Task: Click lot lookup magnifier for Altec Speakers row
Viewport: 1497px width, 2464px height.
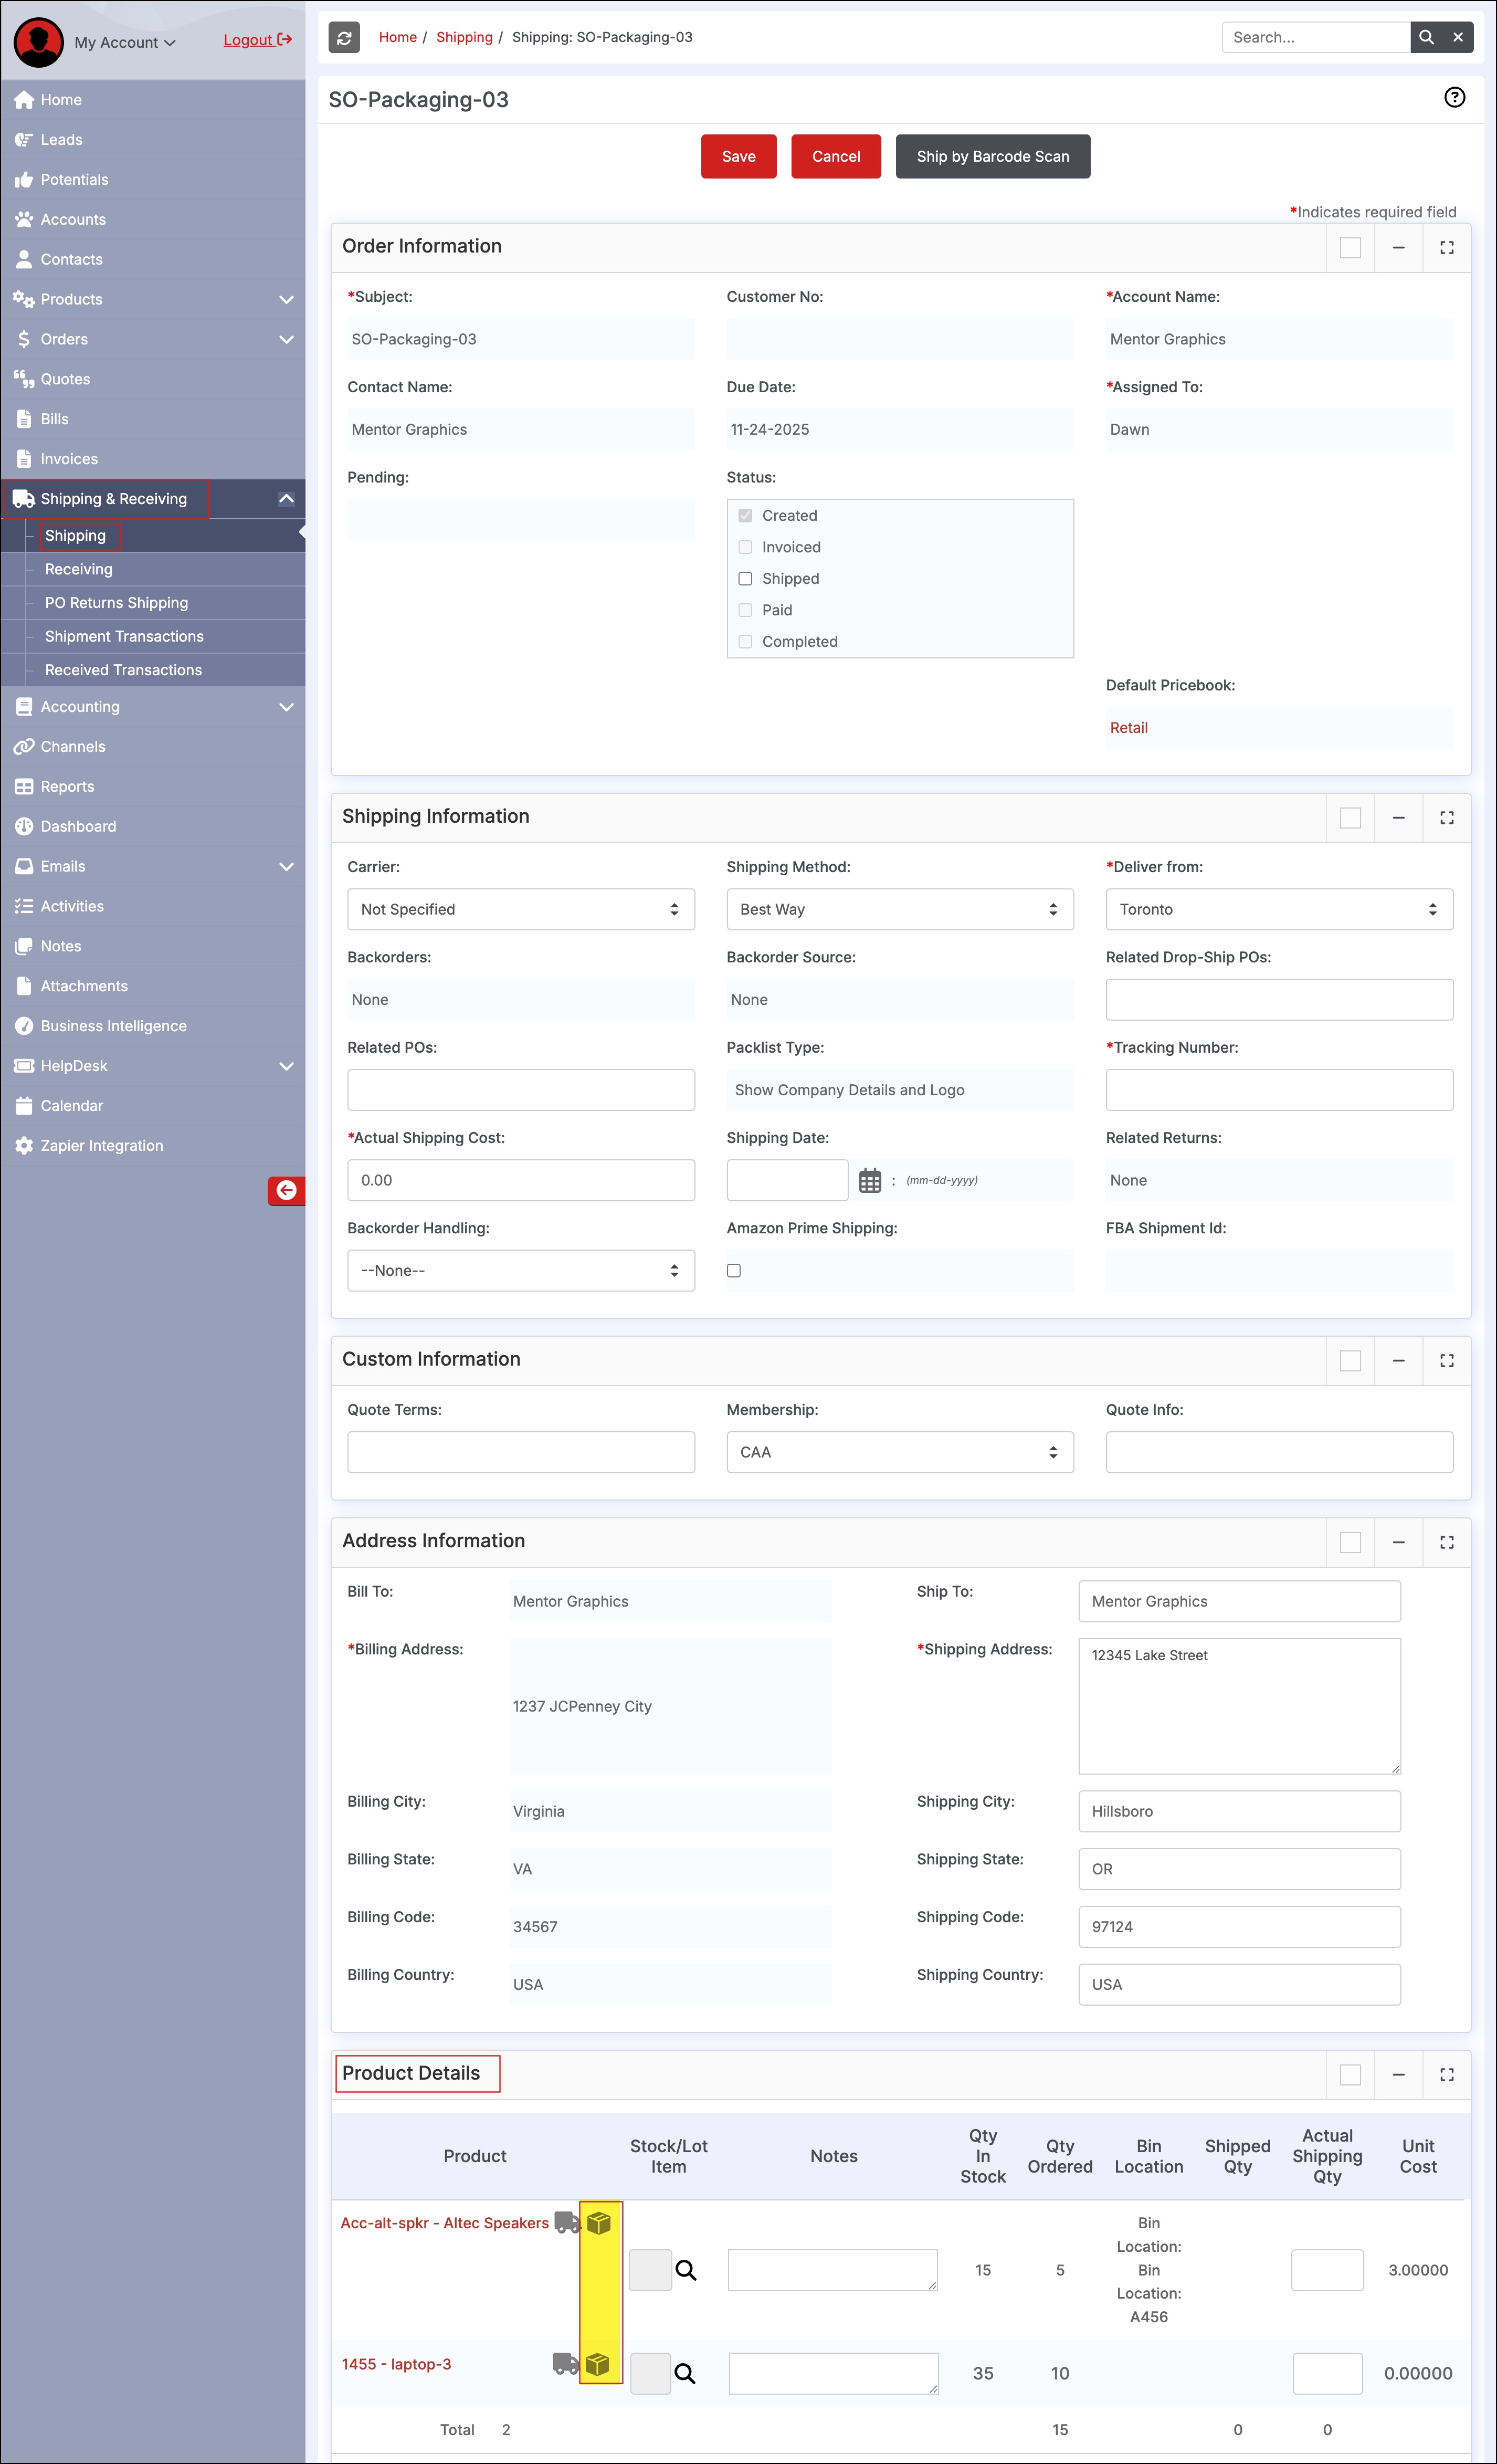Action: tap(686, 2270)
